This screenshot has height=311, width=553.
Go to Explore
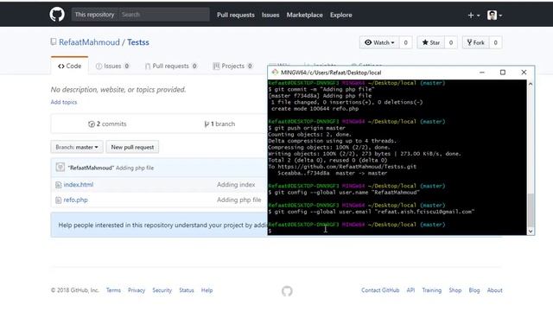point(341,15)
